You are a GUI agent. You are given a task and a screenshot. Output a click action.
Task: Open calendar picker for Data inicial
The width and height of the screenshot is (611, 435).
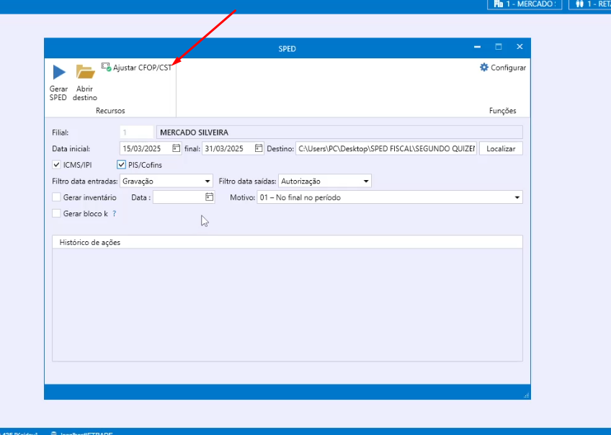(176, 148)
